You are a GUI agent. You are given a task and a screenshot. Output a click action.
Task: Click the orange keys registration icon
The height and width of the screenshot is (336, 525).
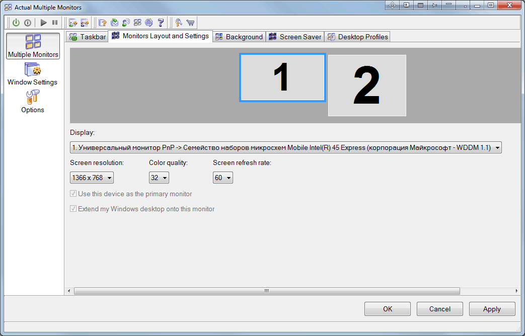pyautogui.click(x=179, y=23)
